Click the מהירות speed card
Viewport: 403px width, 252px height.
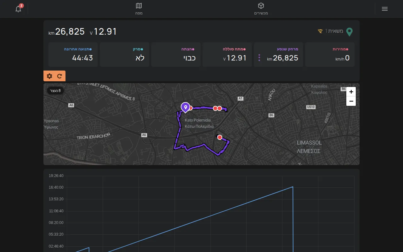330,54
